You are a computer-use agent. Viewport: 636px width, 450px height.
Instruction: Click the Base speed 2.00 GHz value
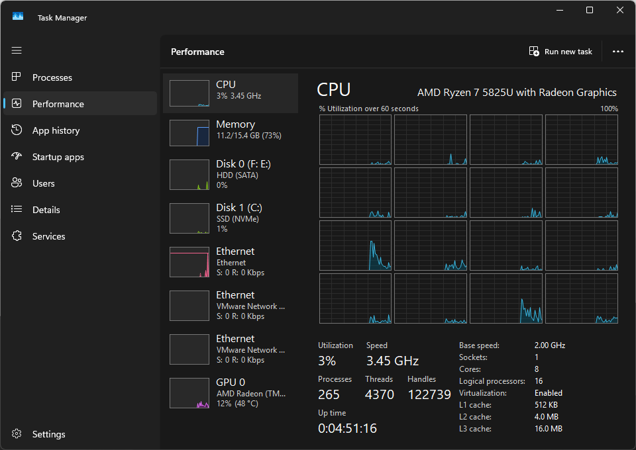click(x=550, y=345)
